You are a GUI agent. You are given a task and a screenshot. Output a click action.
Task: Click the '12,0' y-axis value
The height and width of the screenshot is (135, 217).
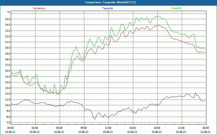[8, 94]
